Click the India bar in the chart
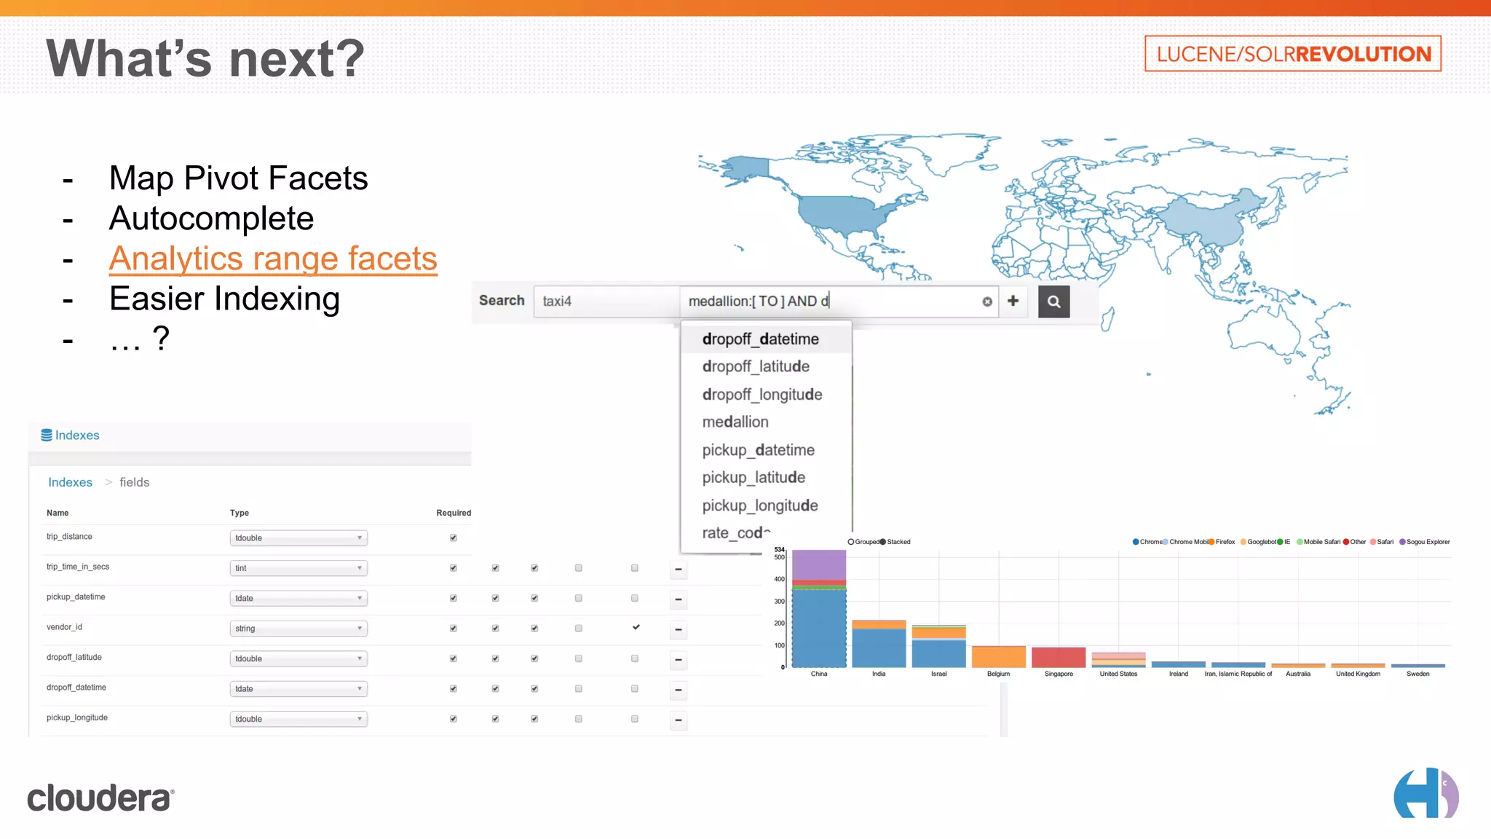The image size is (1491, 839). point(879,644)
